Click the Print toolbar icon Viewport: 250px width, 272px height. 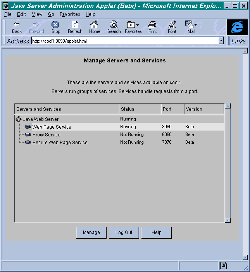click(x=152, y=25)
